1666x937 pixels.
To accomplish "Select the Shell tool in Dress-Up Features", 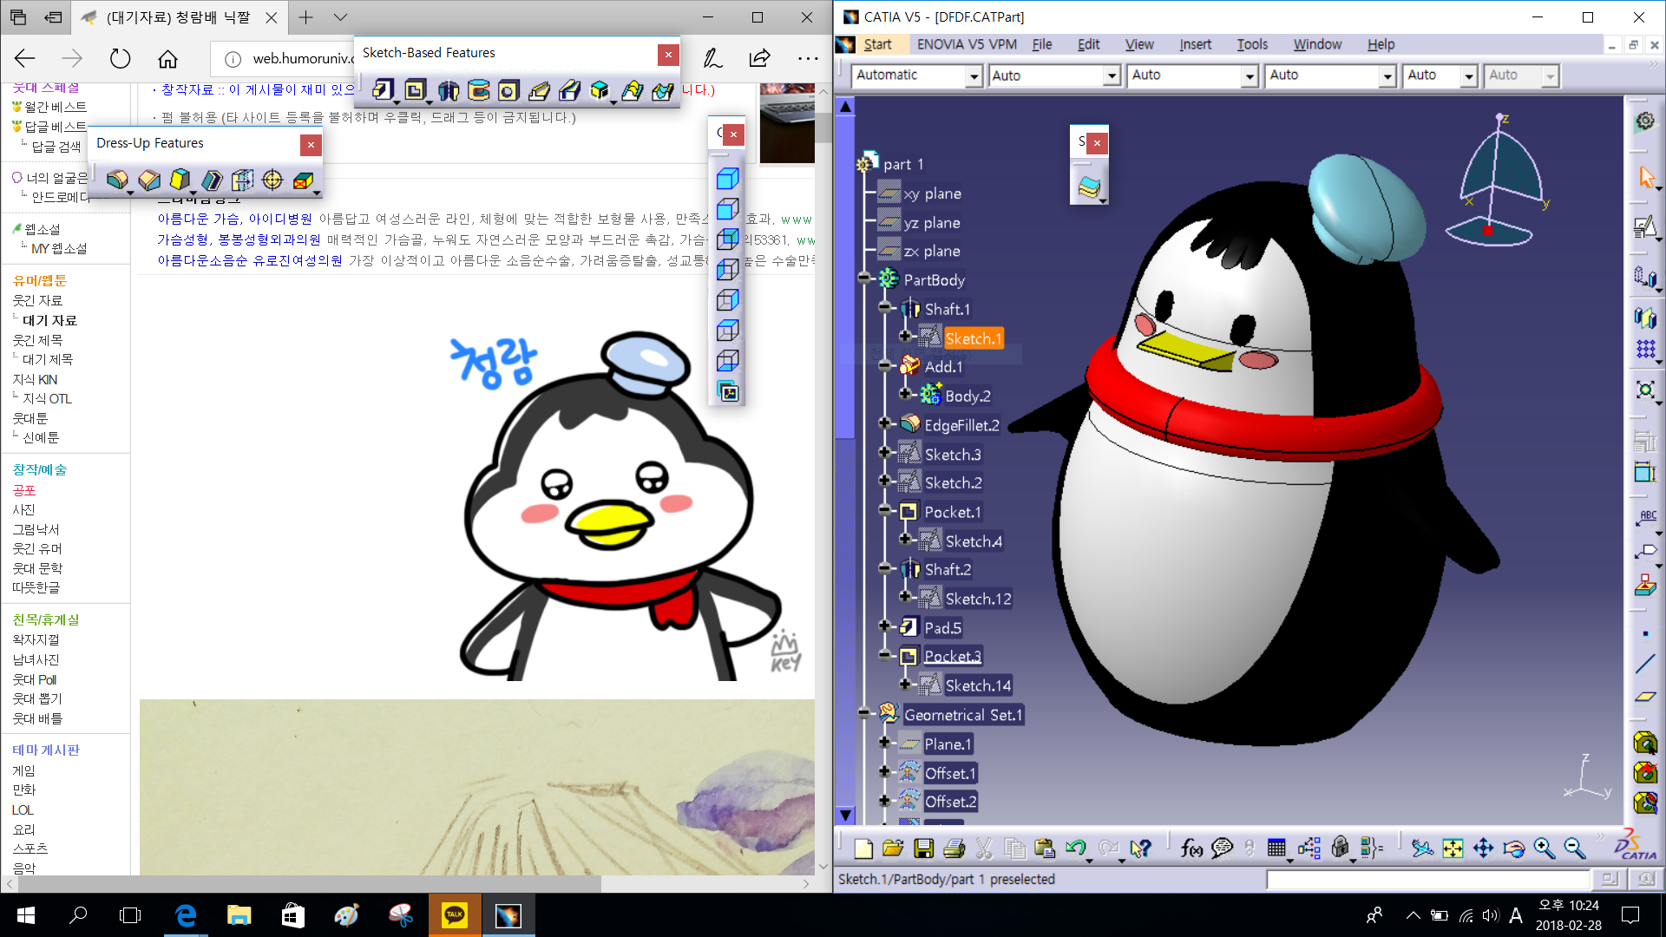I will [211, 180].
